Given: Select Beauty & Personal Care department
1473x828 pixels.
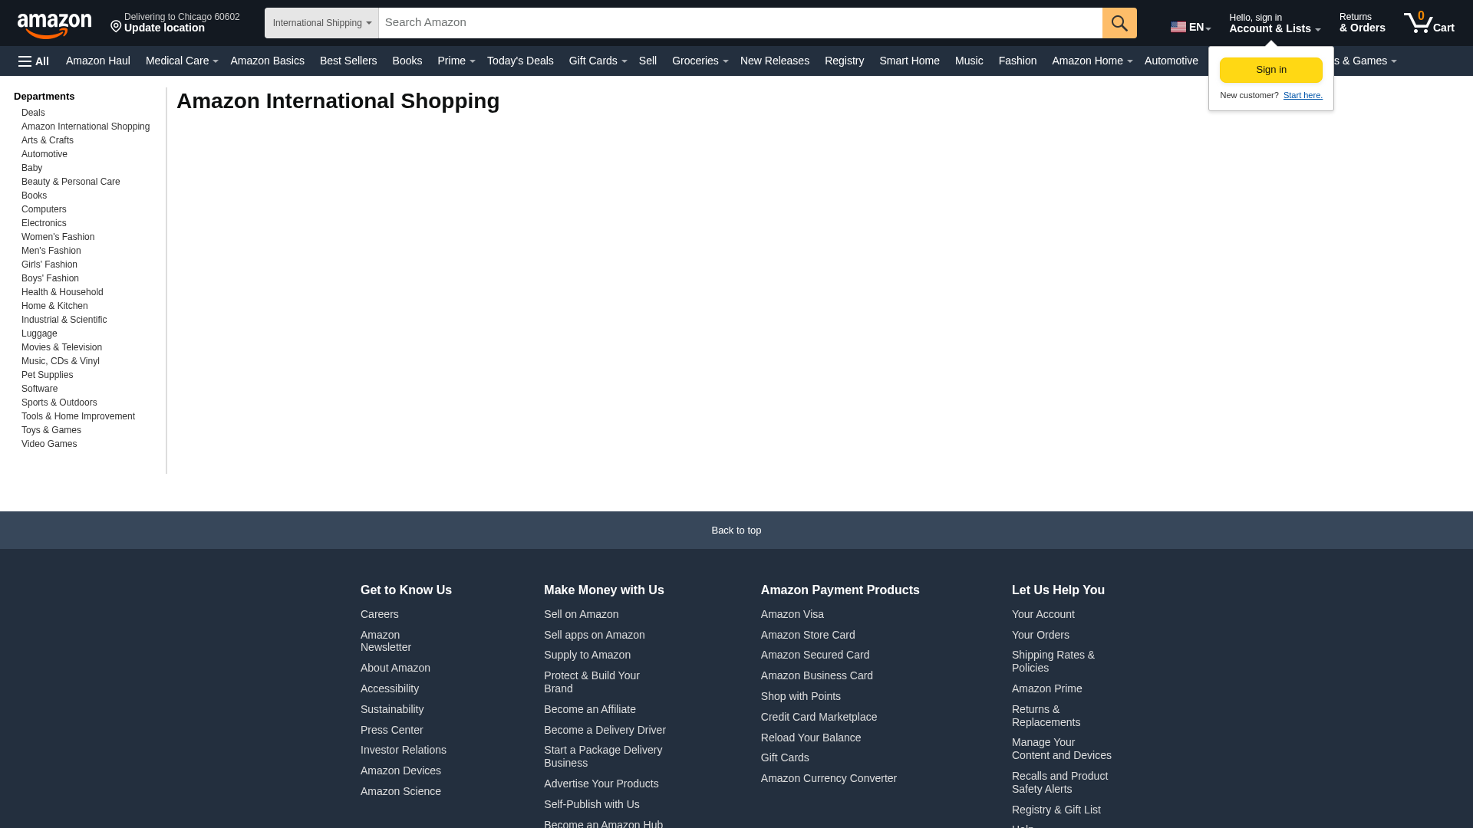Looking at the screenshot, I should coord(71,182).
